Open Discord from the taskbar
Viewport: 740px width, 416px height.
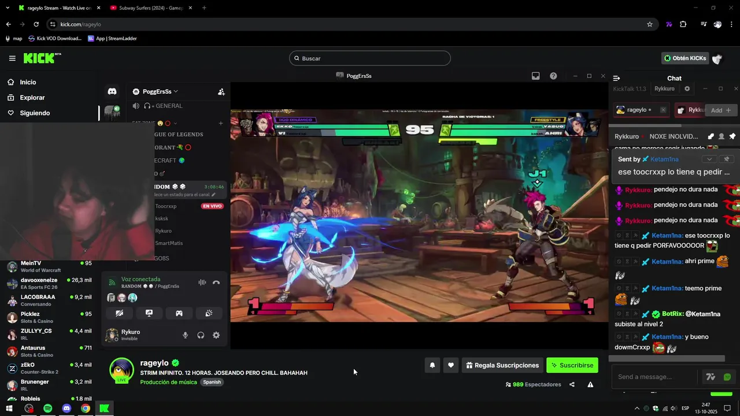click(x=66, y=408)
